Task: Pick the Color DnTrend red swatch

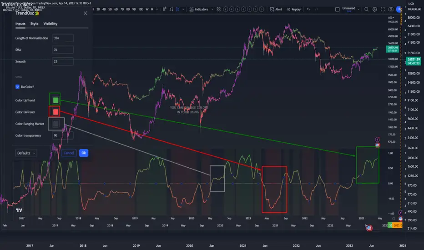Action: click(x=56, y=112)
